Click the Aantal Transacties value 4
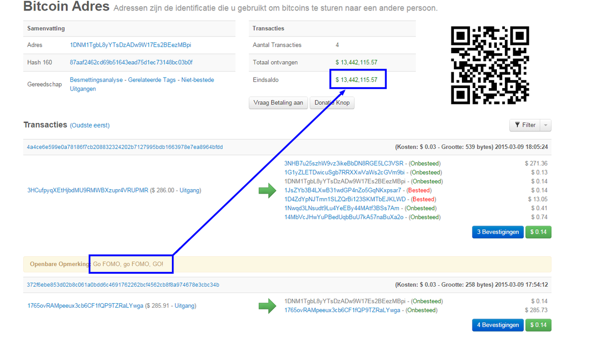Image resolution: width=598 pixels, height=339 pixels. (337, 45)
